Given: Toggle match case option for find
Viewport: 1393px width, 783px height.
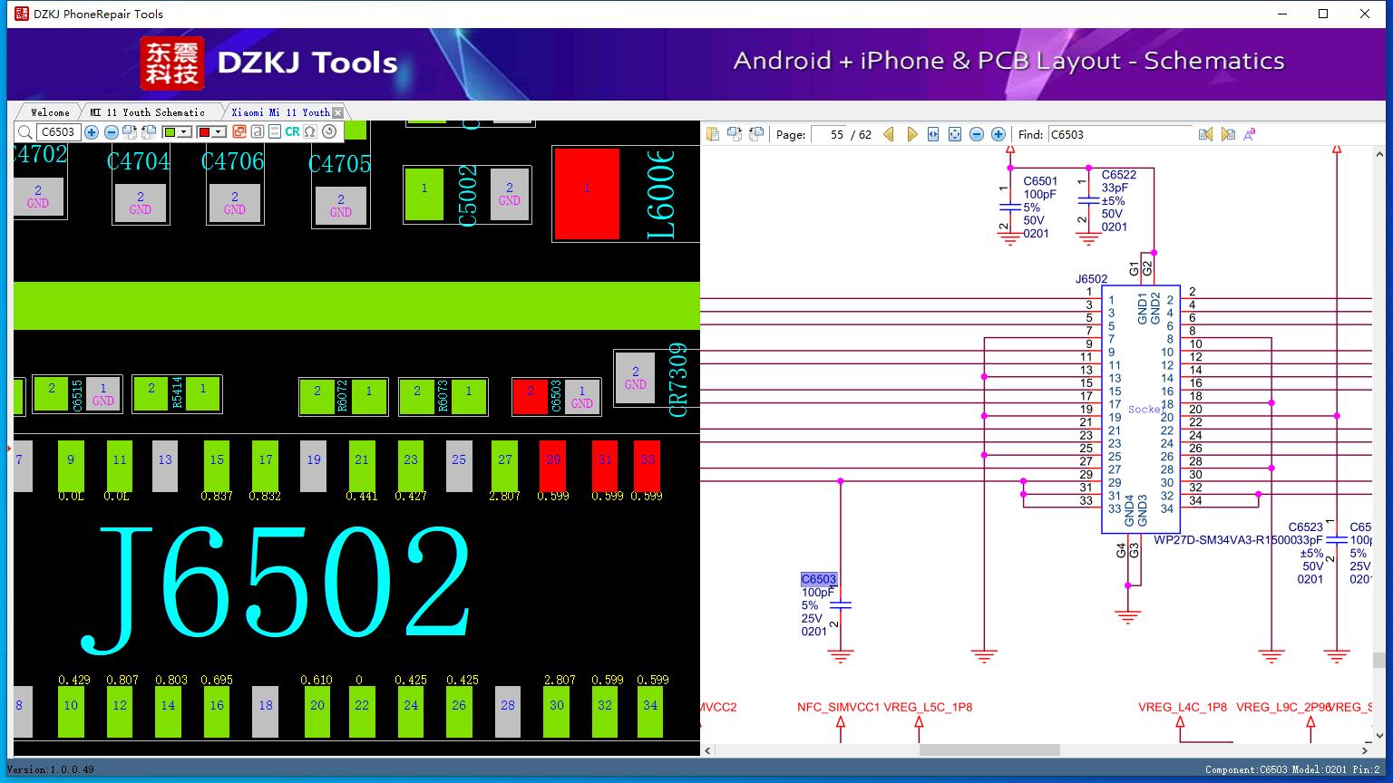Looking at the screenshot, I should coord(1250,134).
